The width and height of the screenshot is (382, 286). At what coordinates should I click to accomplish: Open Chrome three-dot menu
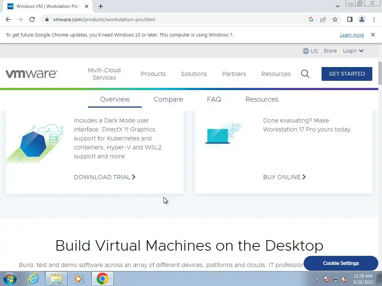pyautogui.click(x=374, y=19)
